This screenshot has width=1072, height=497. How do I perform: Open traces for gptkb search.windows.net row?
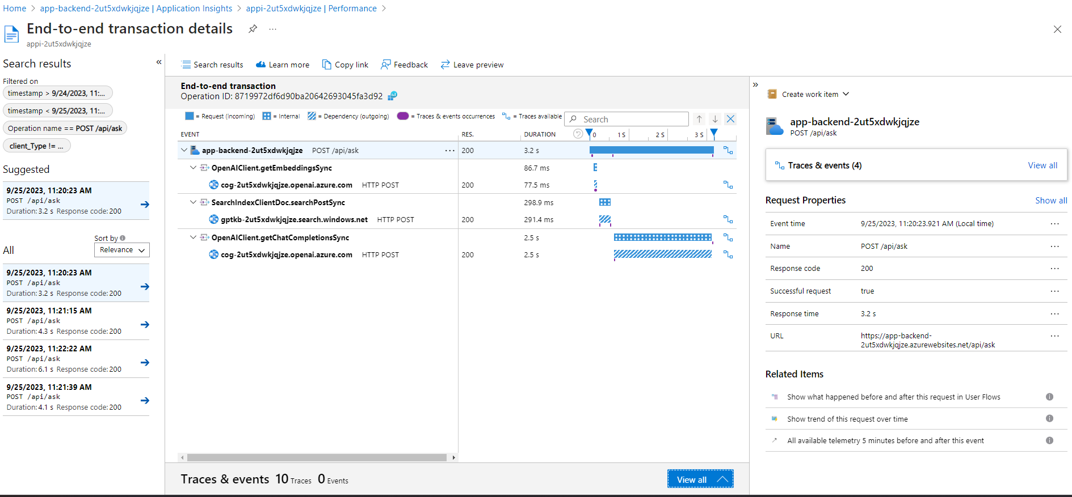[728, 220]
